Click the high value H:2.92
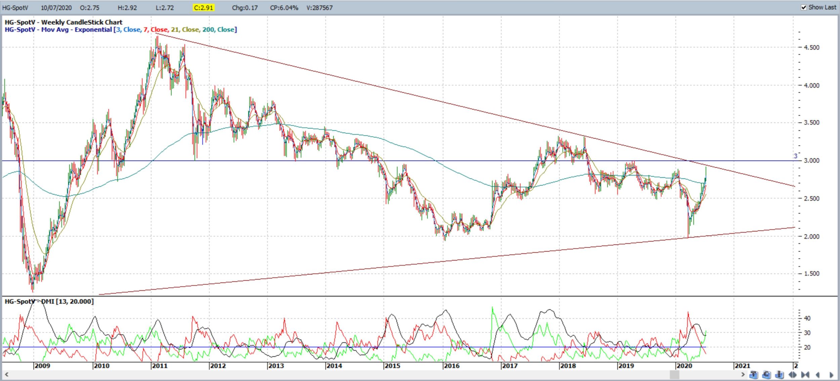This screenshot has width=840, height=381. point(127,7)
